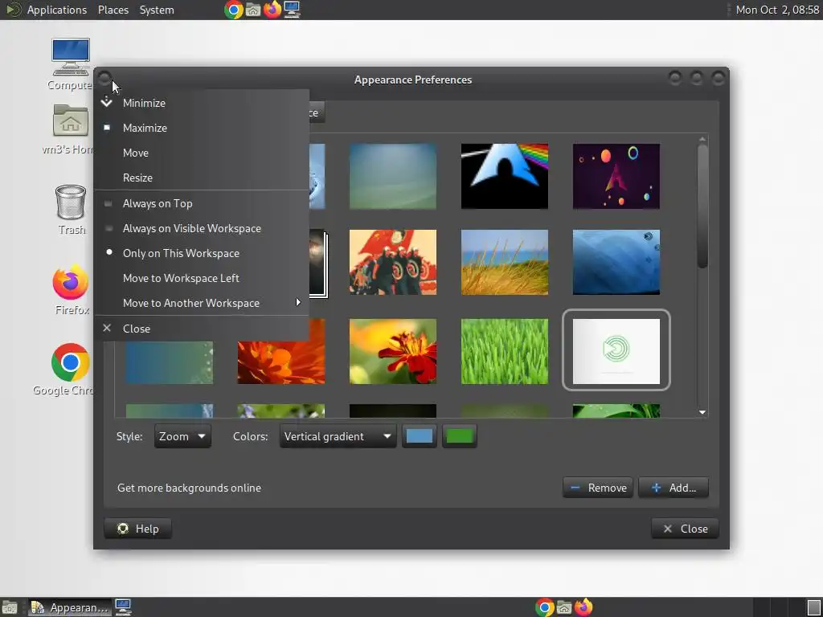The image size is (823, 617).
Task: Launch Firefox from the desktop icon
Action: (71, 289)
